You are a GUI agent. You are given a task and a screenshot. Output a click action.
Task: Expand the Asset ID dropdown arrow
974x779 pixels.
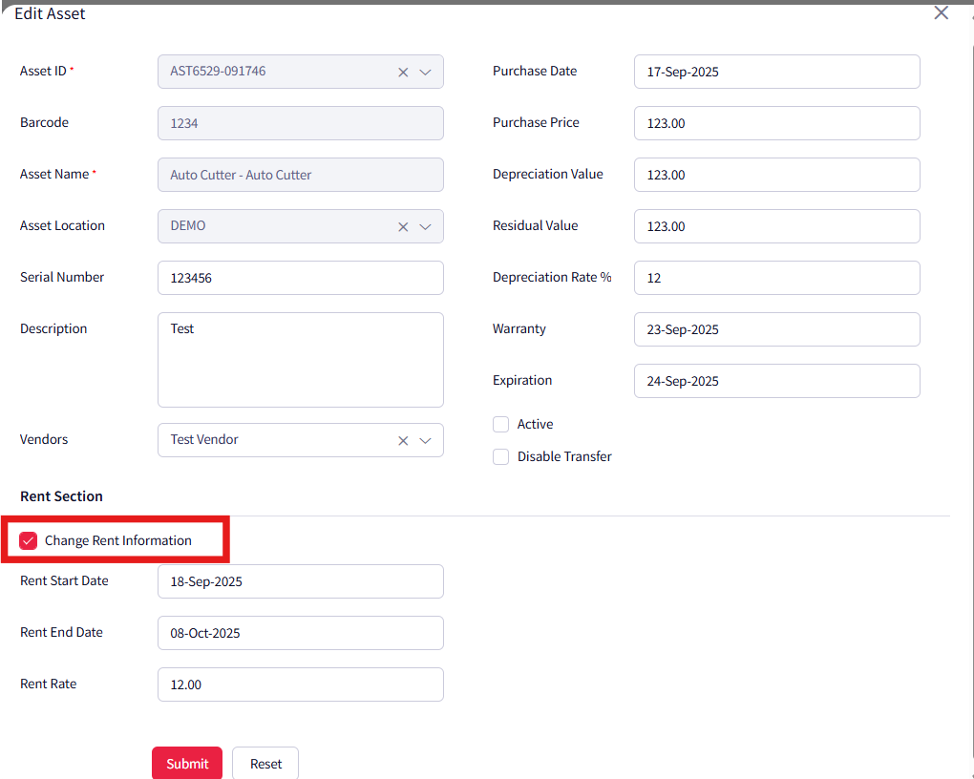pos(425,73)
